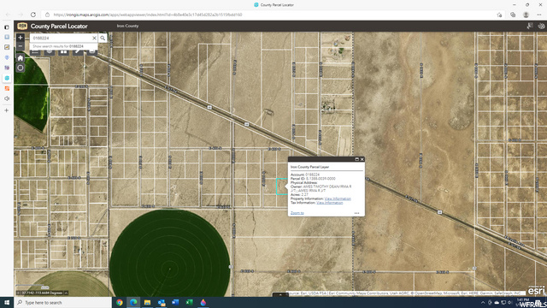
Task: Open the browser profile avatar
Action: tap(526, 15)
